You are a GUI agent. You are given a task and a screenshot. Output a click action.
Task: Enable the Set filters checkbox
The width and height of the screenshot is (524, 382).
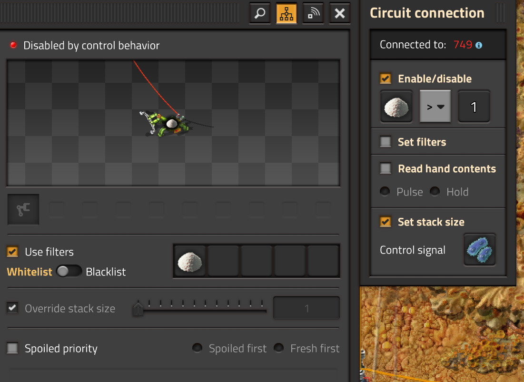click(x=386, y=142)
